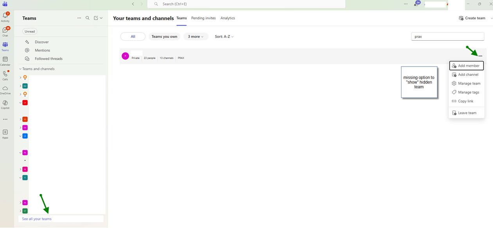Go to Calendar in the app rail

coord(5,61)
